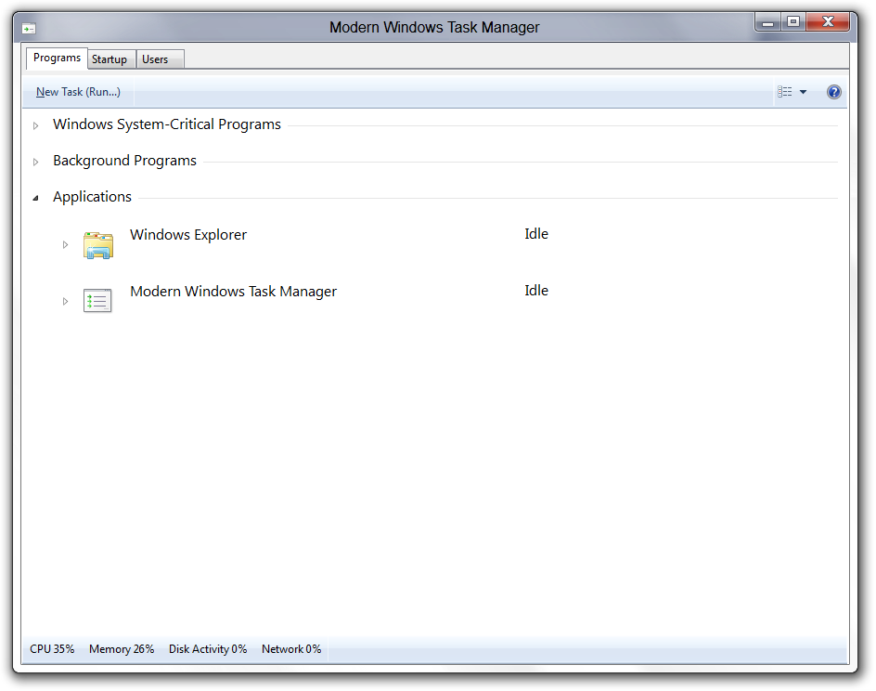The image size is (876, 691).
Task: Switch to the Programs tab
Action: [57, 59]
